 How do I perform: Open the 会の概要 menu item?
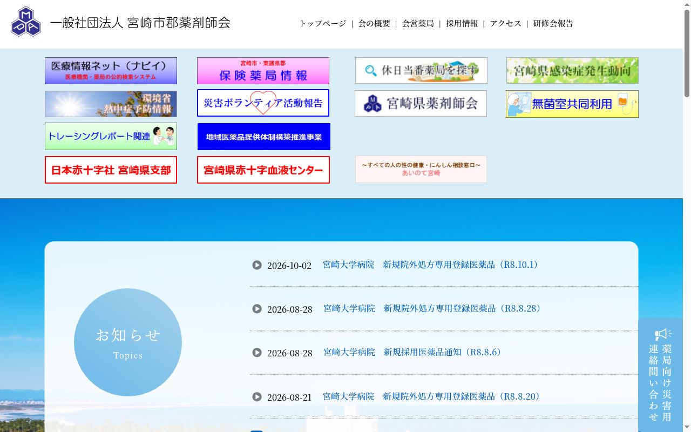tap(374, 23)
